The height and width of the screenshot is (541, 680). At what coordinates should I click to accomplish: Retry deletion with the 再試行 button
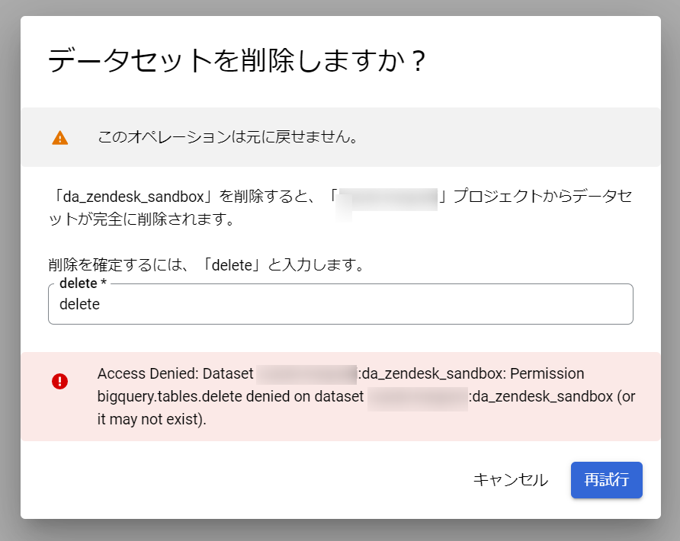pyautogui.click(x=606, y=480)
